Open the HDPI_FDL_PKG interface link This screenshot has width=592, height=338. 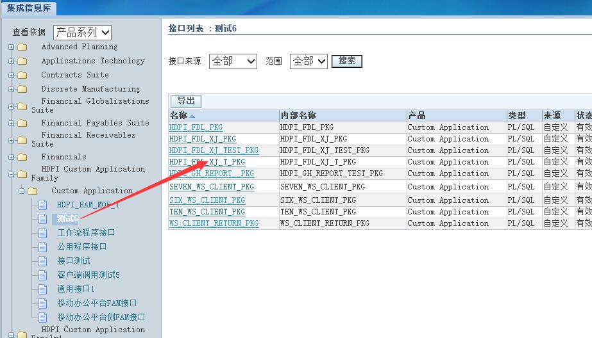(x=196, y=127)
